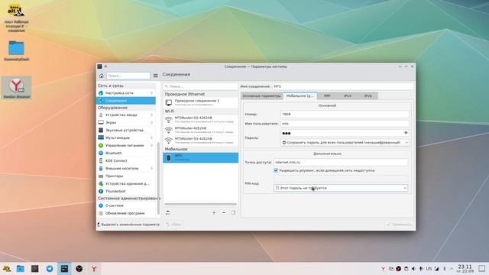Expand chevron beside Настройка сети
This screenshot has width=489, height=275.
(151, 93)
